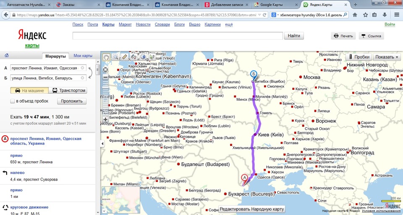Click the 'Найти' search button
403x215 pixels.
294,36
